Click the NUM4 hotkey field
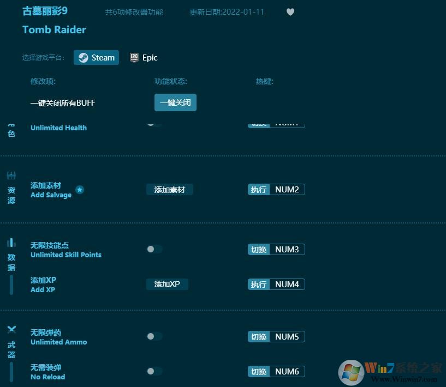Screen dimensions: 446x387 click(287, 284)
